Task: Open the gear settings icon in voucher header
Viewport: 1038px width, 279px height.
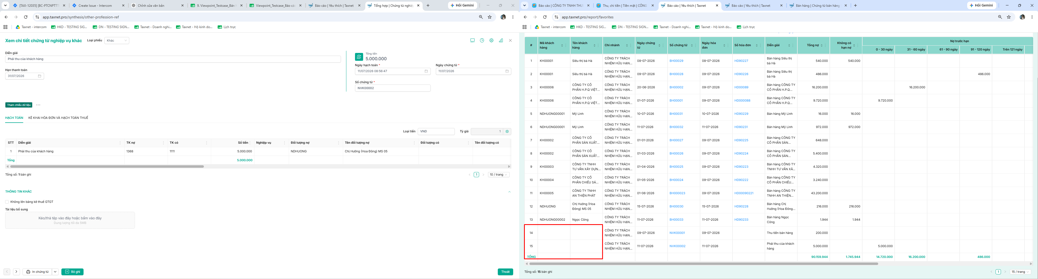Action: coord(491,40)
